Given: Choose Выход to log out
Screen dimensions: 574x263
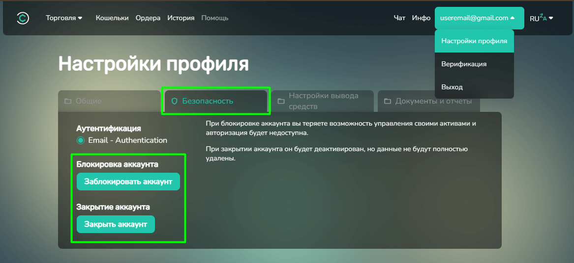Looking at the screenshot, I should [452, 87].
